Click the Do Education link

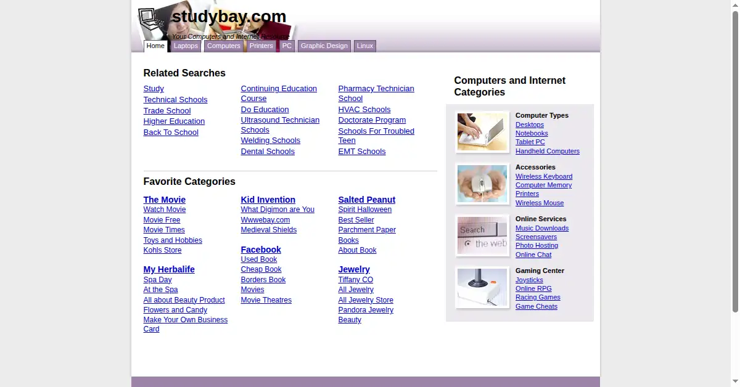pyautogui.click(x=265, y=110)
